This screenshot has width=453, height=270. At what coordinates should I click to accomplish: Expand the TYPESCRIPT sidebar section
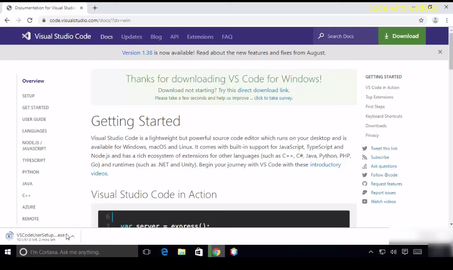[34, 160]
